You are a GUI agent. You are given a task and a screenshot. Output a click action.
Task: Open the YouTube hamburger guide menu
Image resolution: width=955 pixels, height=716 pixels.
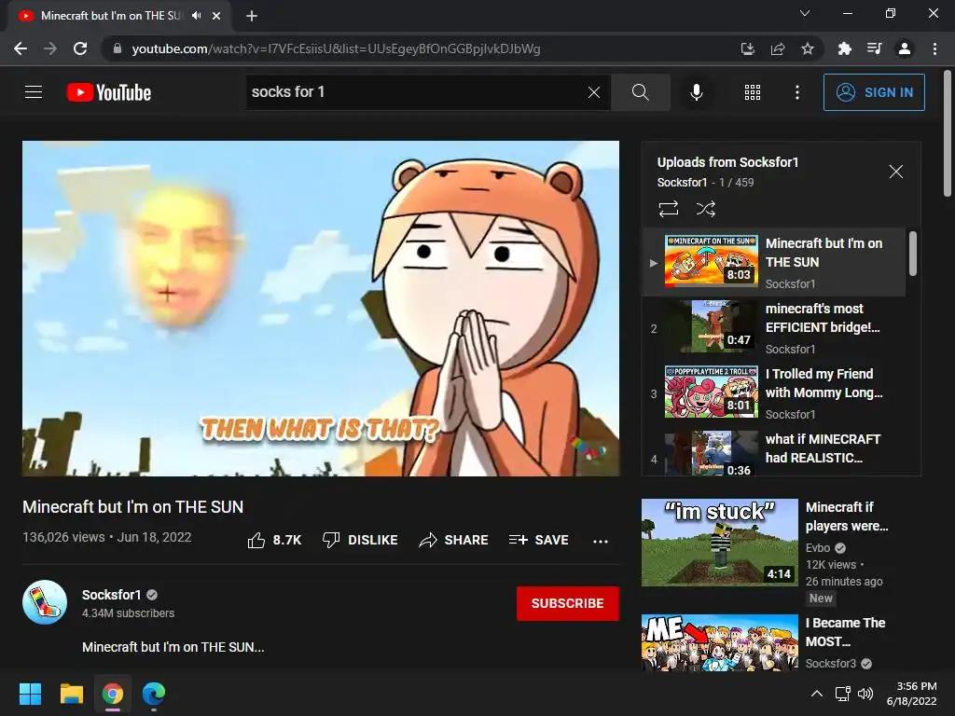click(34, 92)
